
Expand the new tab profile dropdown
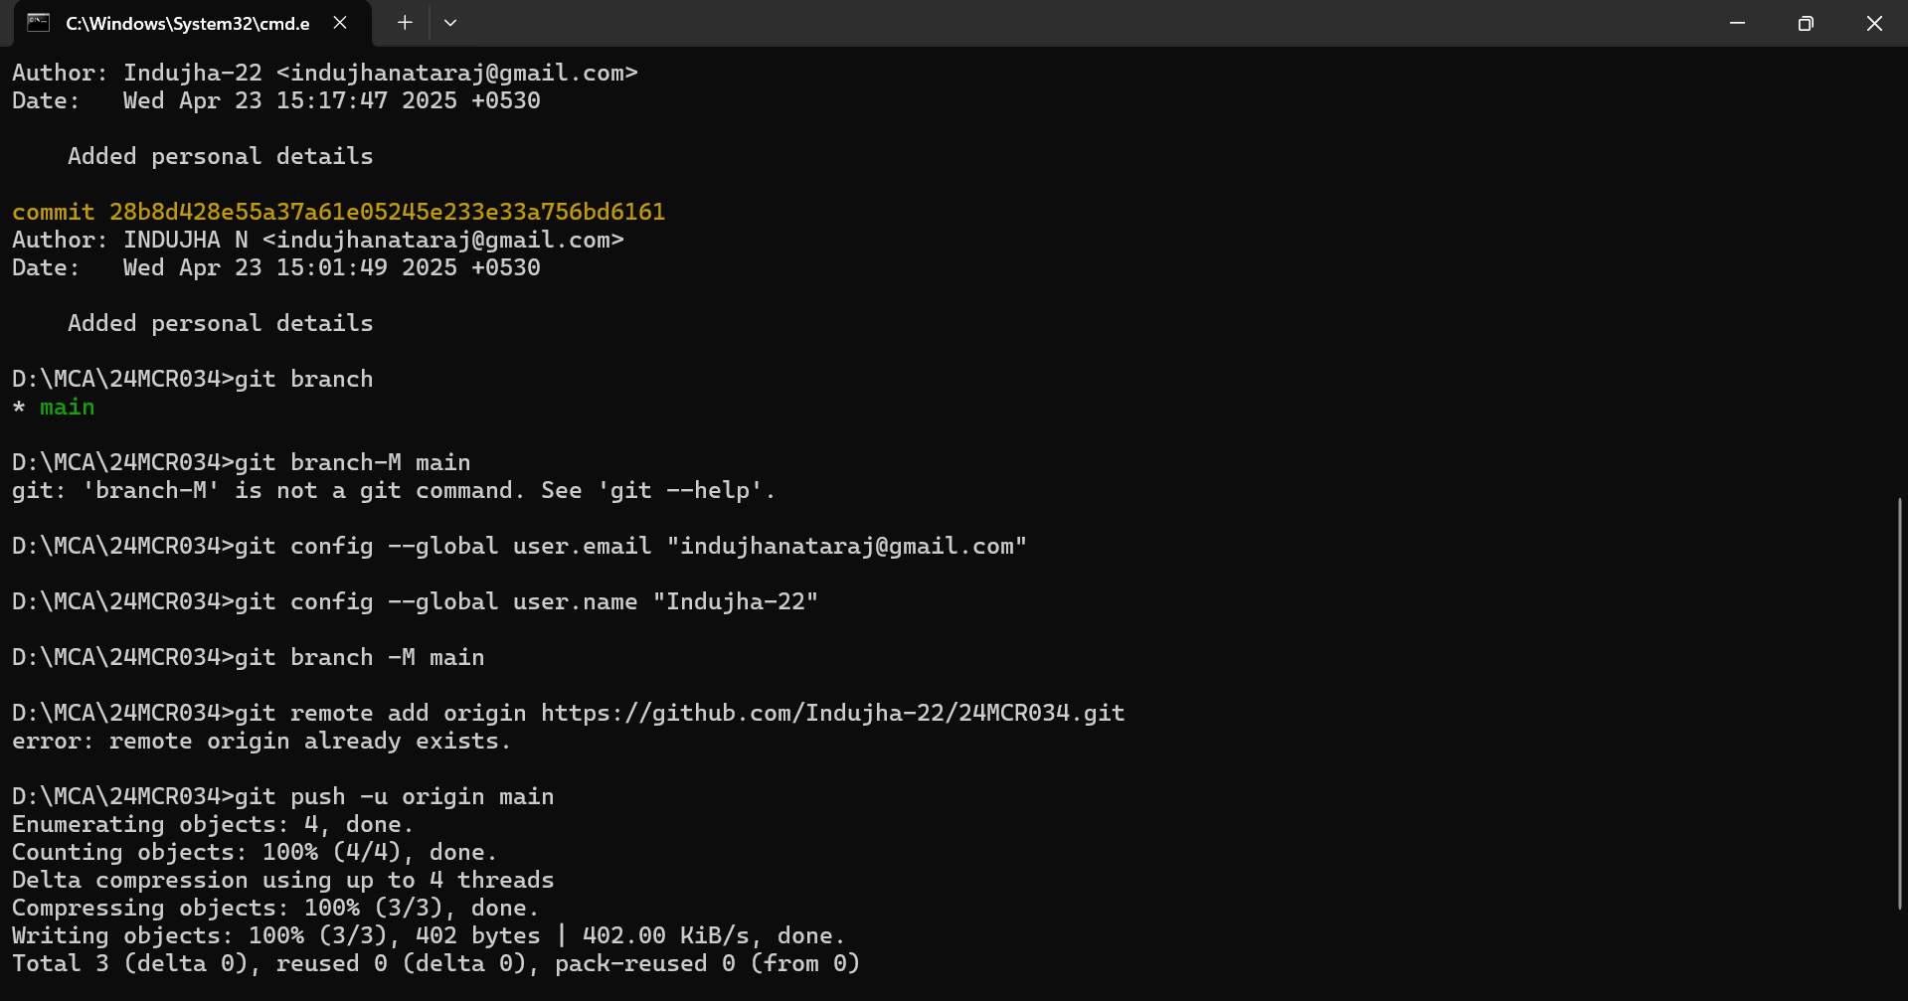pyautogui.click(x=450, y=23)
